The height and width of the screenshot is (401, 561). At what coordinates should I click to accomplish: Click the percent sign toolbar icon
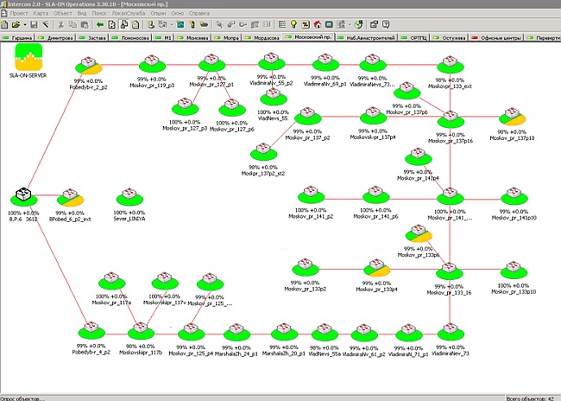pyautogui.click(x=306, y=25)
